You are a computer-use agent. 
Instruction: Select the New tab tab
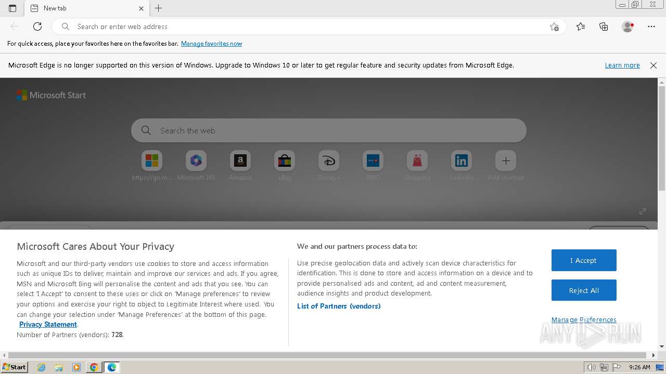(87, 8)
